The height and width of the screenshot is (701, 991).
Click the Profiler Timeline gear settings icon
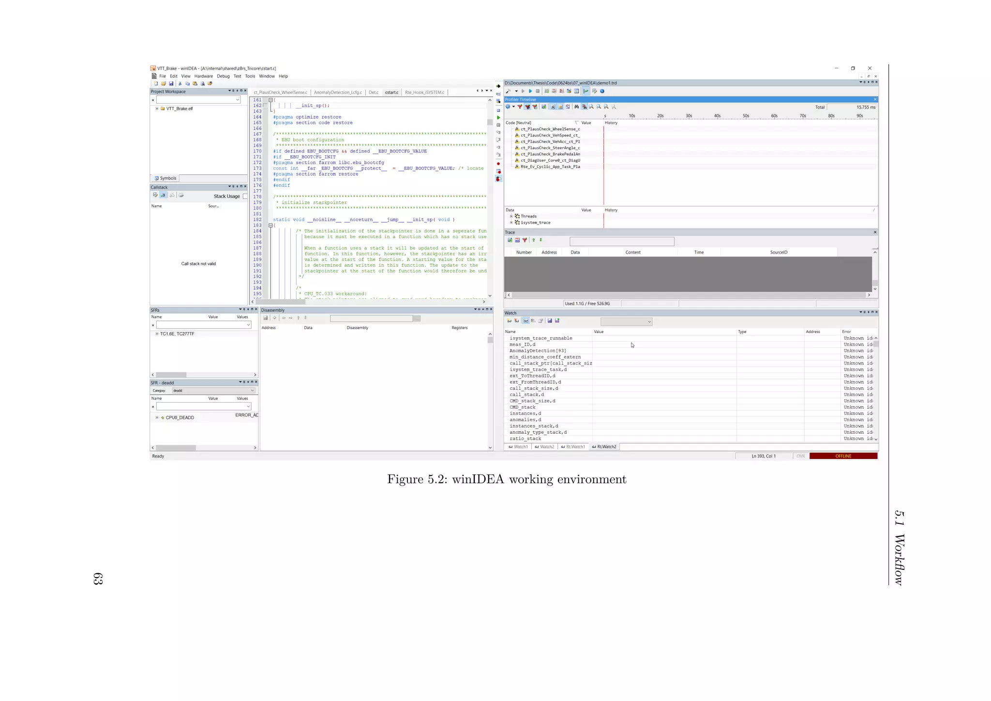(x=508, y=107)
